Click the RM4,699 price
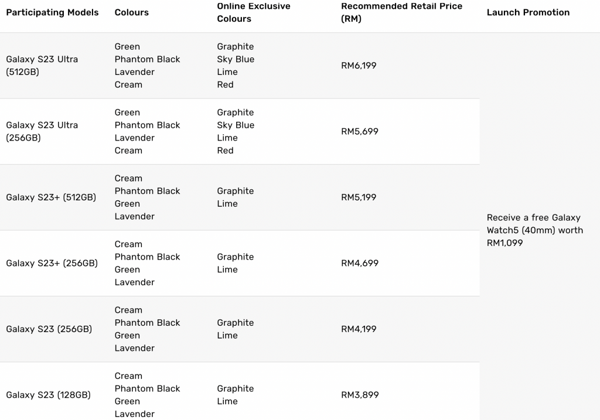This screenshot has width=600, height=420. tap(360, 263)
